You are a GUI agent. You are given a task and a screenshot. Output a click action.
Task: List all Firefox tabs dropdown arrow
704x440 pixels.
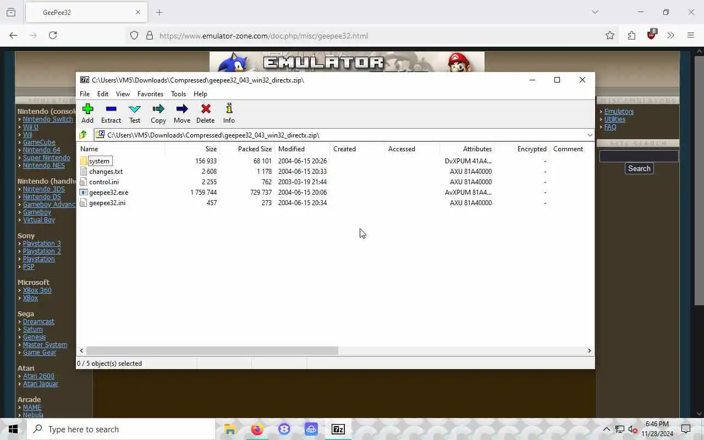click(x=595, y=12)
